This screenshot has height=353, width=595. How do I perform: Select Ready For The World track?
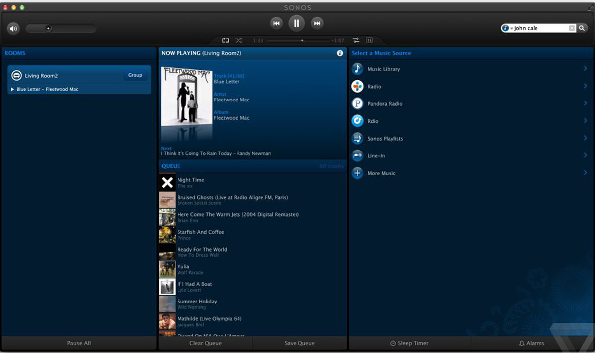pos(252,252)
